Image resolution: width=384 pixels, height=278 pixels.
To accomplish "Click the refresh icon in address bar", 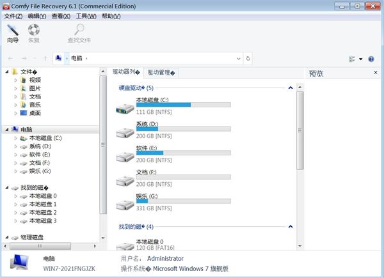I will [248, 59].
